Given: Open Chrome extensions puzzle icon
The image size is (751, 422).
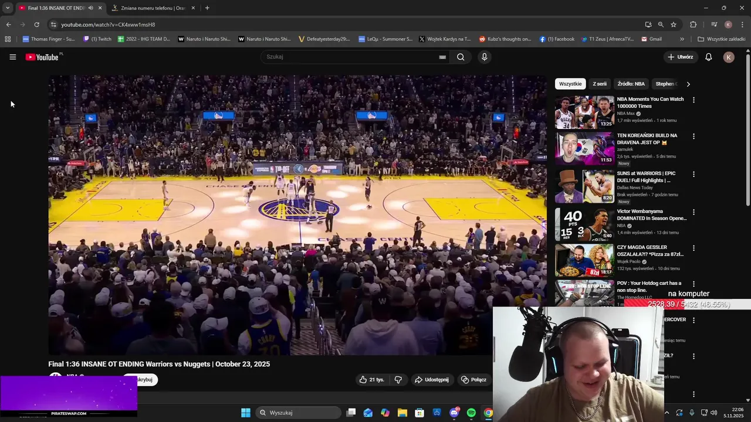Looking at the screenshot, I should pos(694,25).
